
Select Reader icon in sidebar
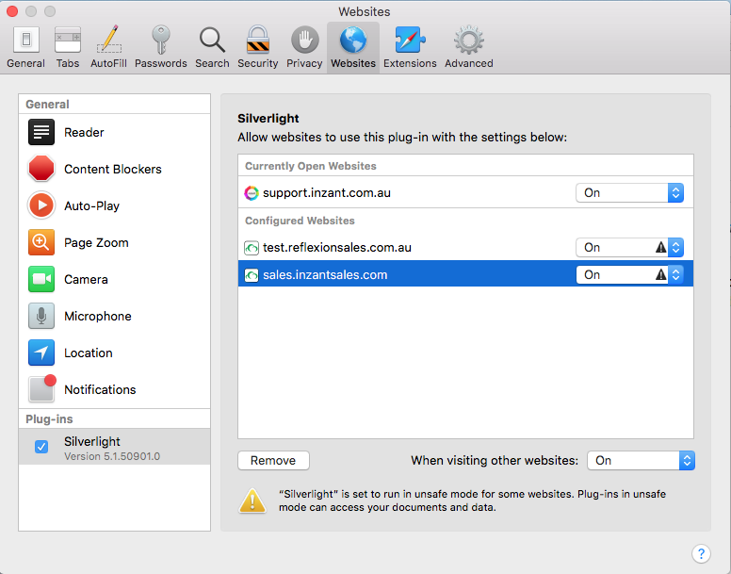(41, 133)
